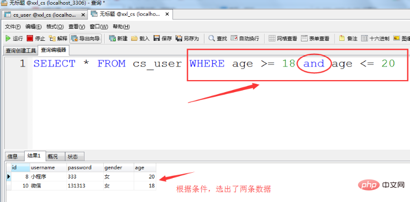
Task: Select the age cell with value 18
Action: point(145,186)
